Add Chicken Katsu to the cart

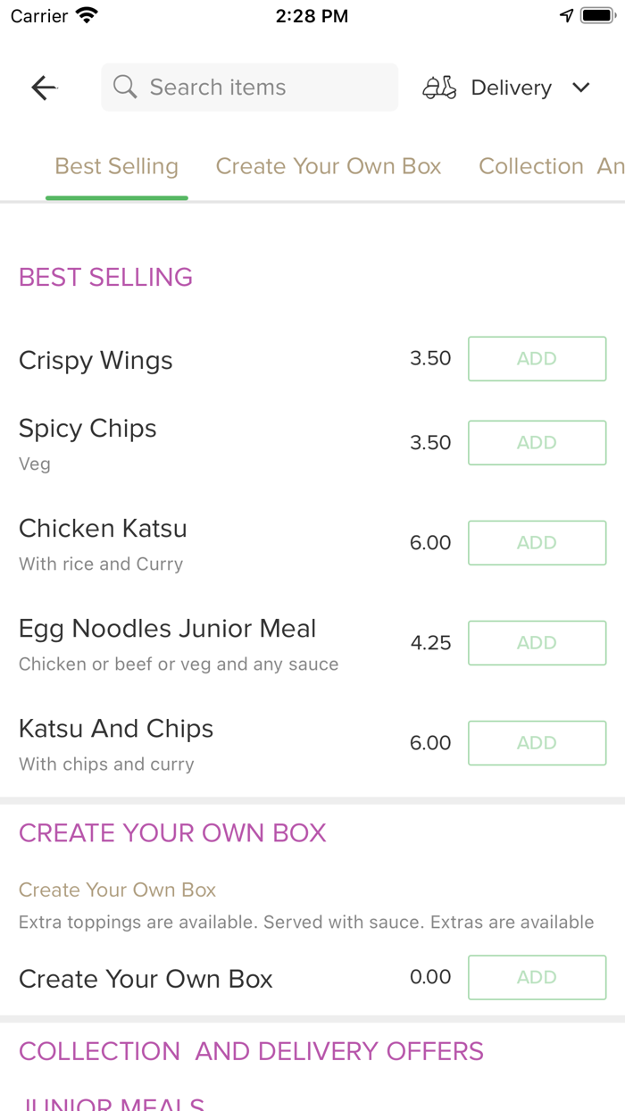tap(537, 542)
